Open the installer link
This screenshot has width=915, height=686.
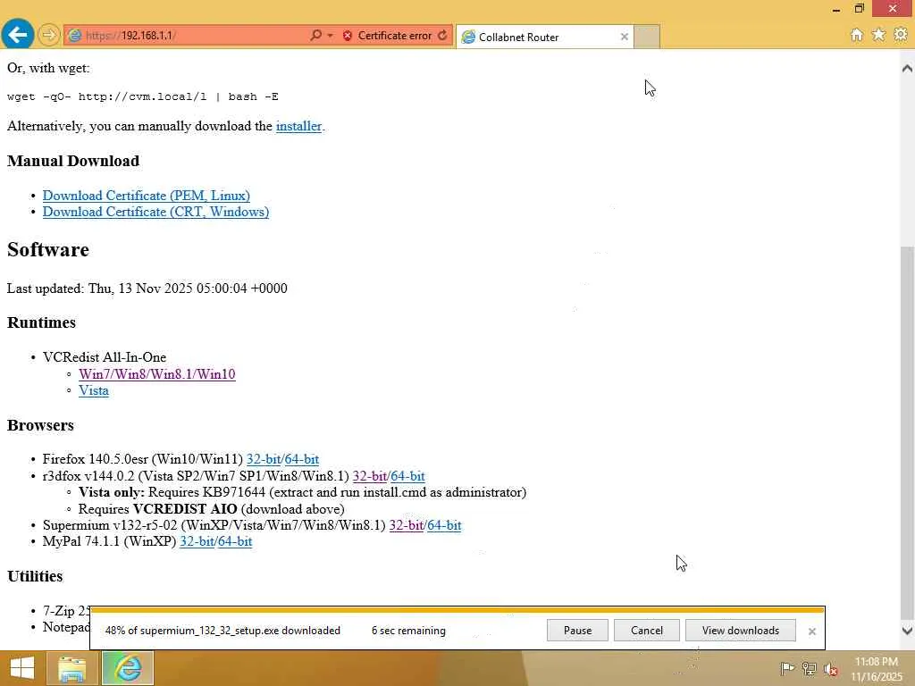point(298,126)
